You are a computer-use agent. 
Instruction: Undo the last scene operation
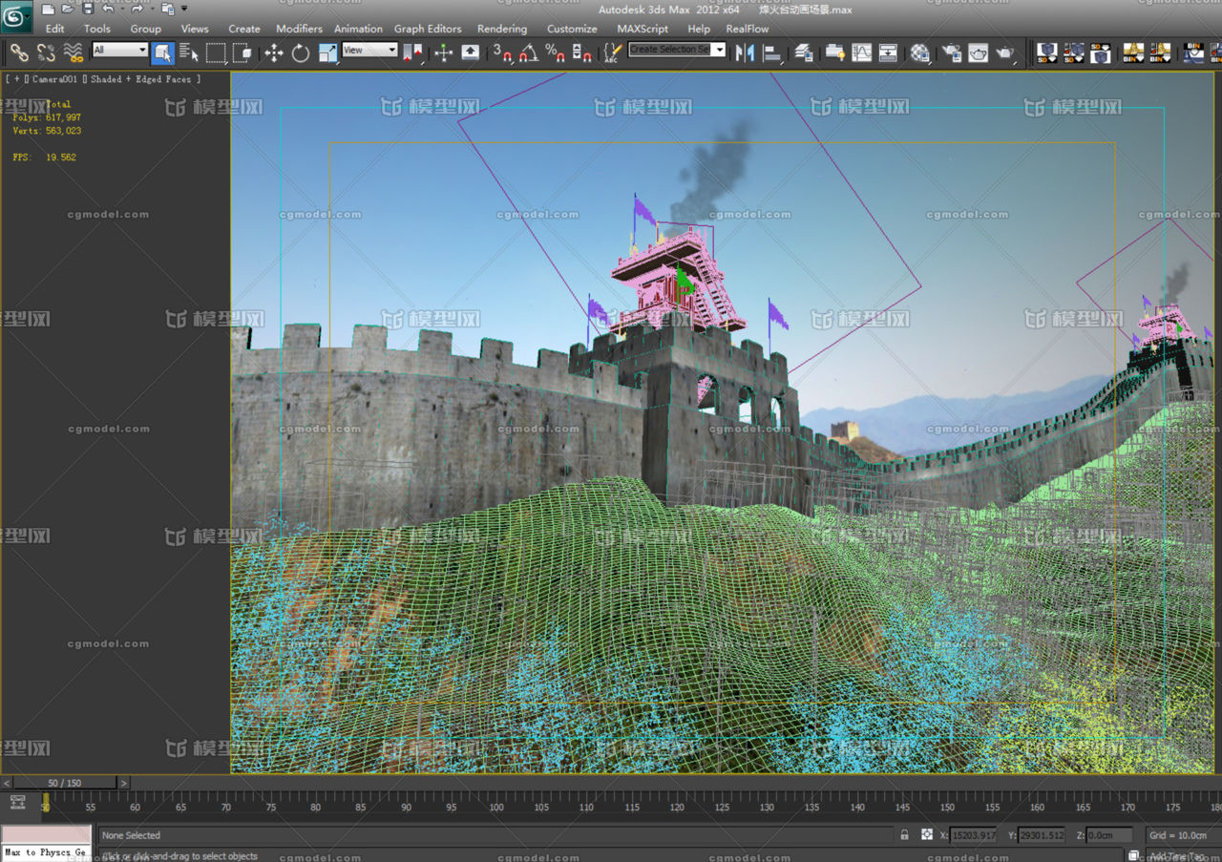click(107, 9)
